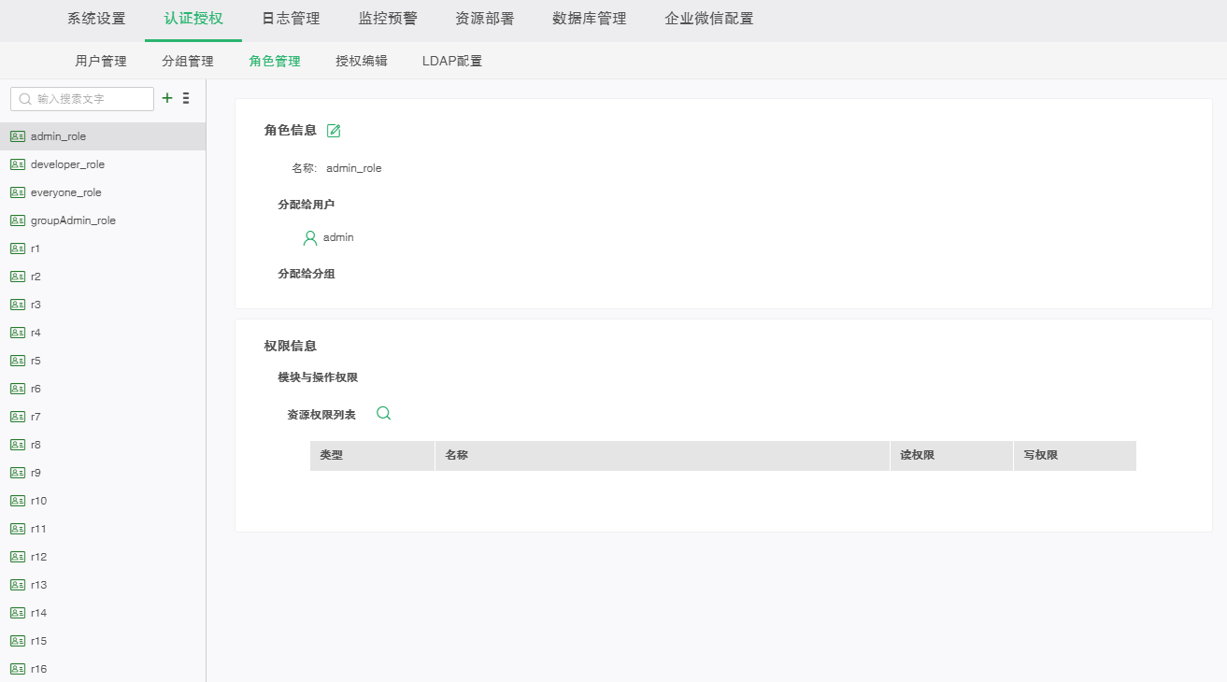
Task: Open the LDAP配置 sub-tab
Action: click(452, 62)
